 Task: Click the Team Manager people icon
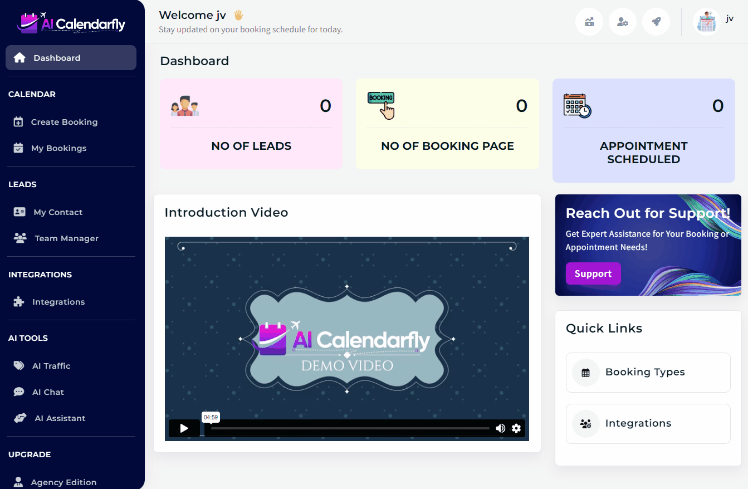20,238
